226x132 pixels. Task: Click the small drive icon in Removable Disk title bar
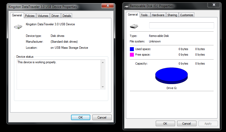point(126,7)
